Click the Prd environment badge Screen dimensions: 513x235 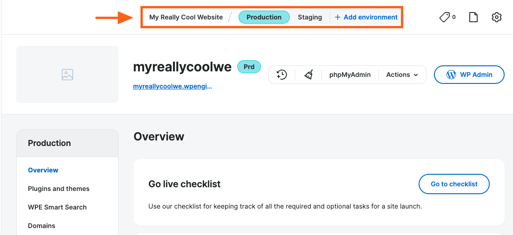point(249,67)
